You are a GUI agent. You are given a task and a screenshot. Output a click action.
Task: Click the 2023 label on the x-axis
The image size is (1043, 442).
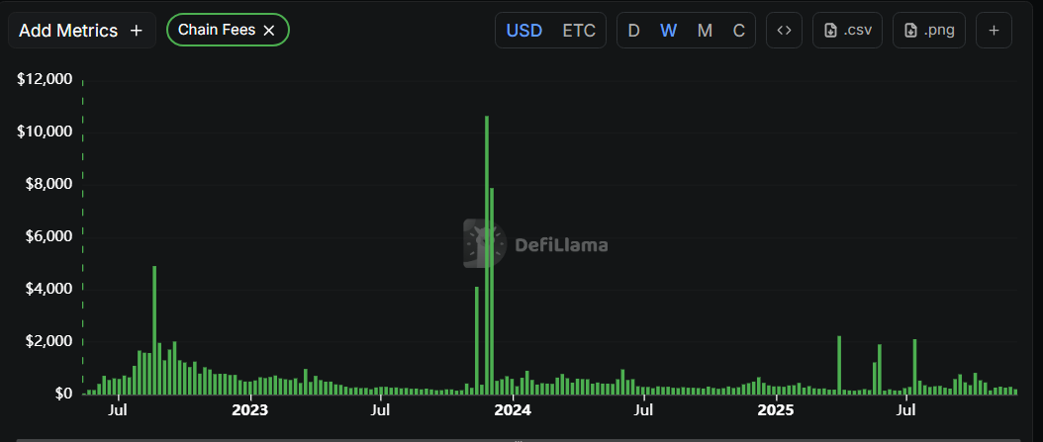[249, 409]
